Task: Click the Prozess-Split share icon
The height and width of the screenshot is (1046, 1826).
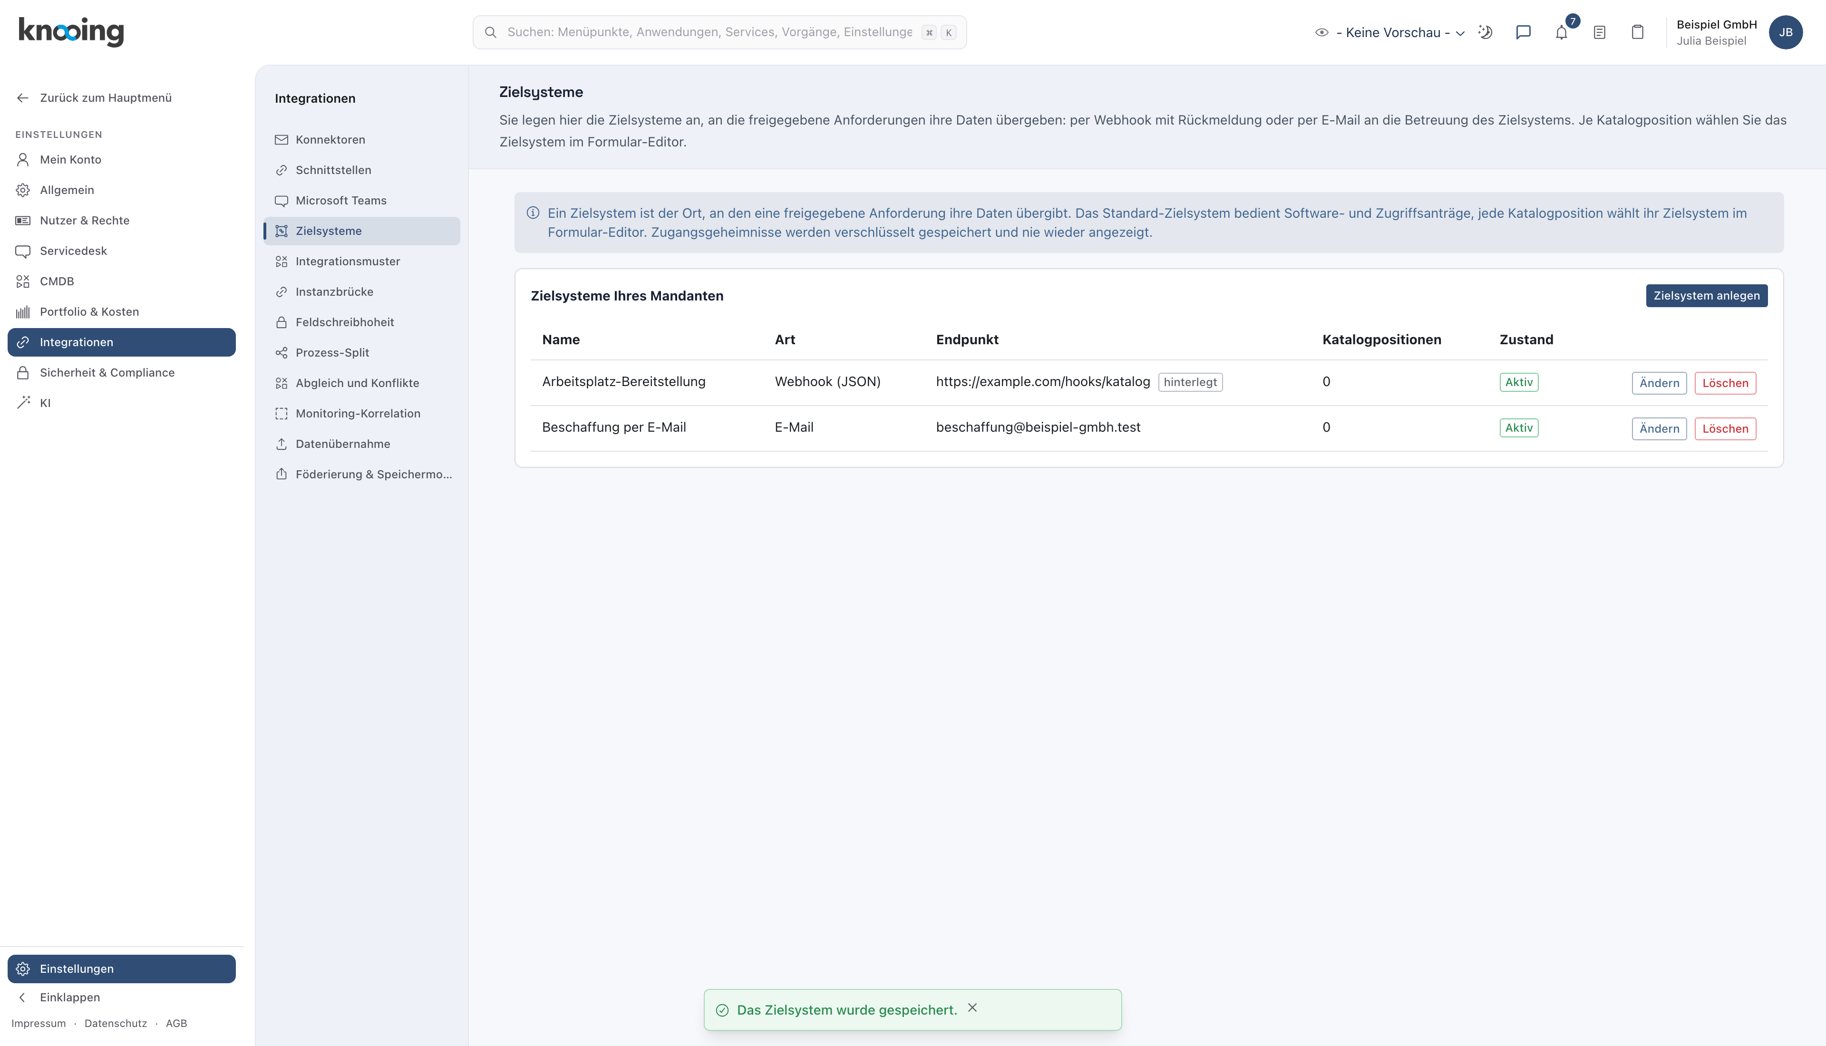Action: coord(282,353)
